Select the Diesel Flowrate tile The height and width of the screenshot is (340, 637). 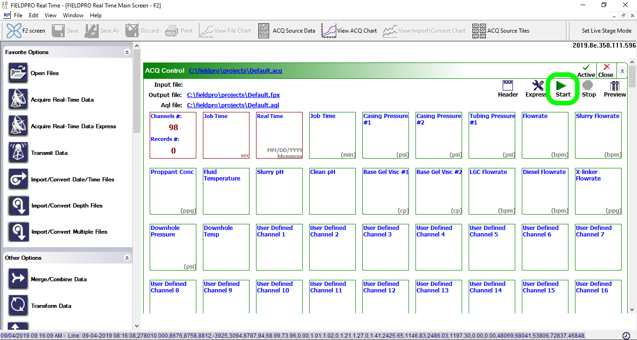(x=545, y=191)
